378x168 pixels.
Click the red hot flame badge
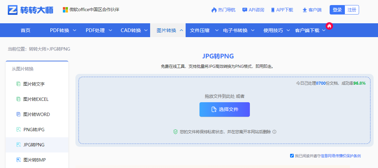click(329, 26)
